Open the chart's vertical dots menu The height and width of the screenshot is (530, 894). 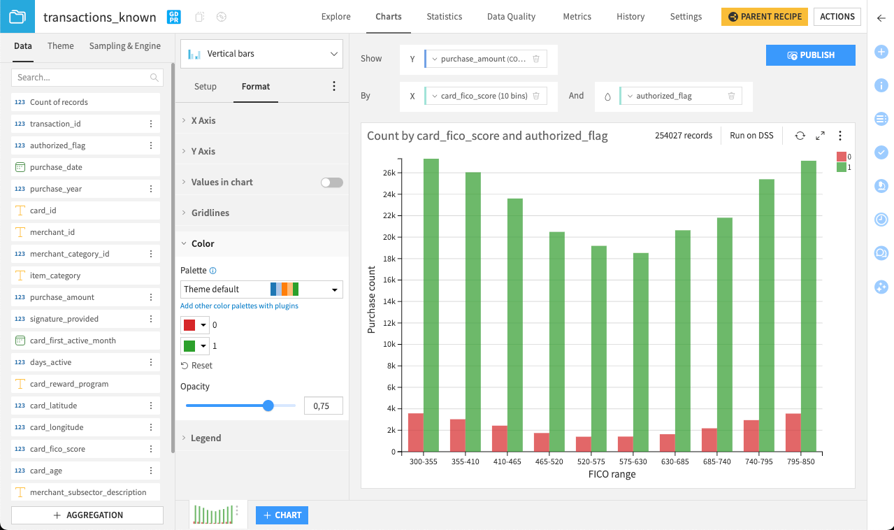click(x=840, y=135)
